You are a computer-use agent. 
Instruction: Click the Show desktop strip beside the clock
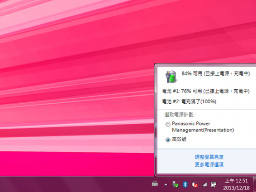255,184
